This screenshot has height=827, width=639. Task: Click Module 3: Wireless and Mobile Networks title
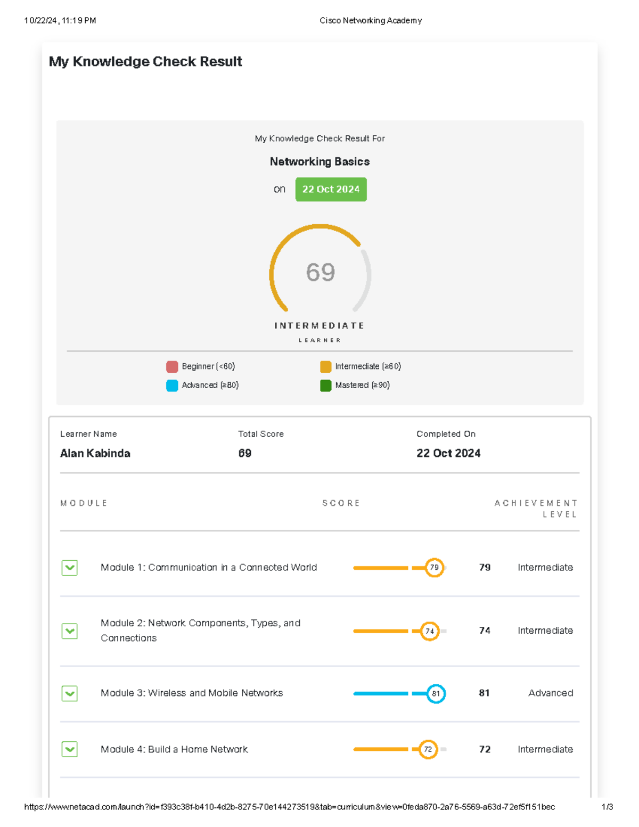tap(192, 693)
